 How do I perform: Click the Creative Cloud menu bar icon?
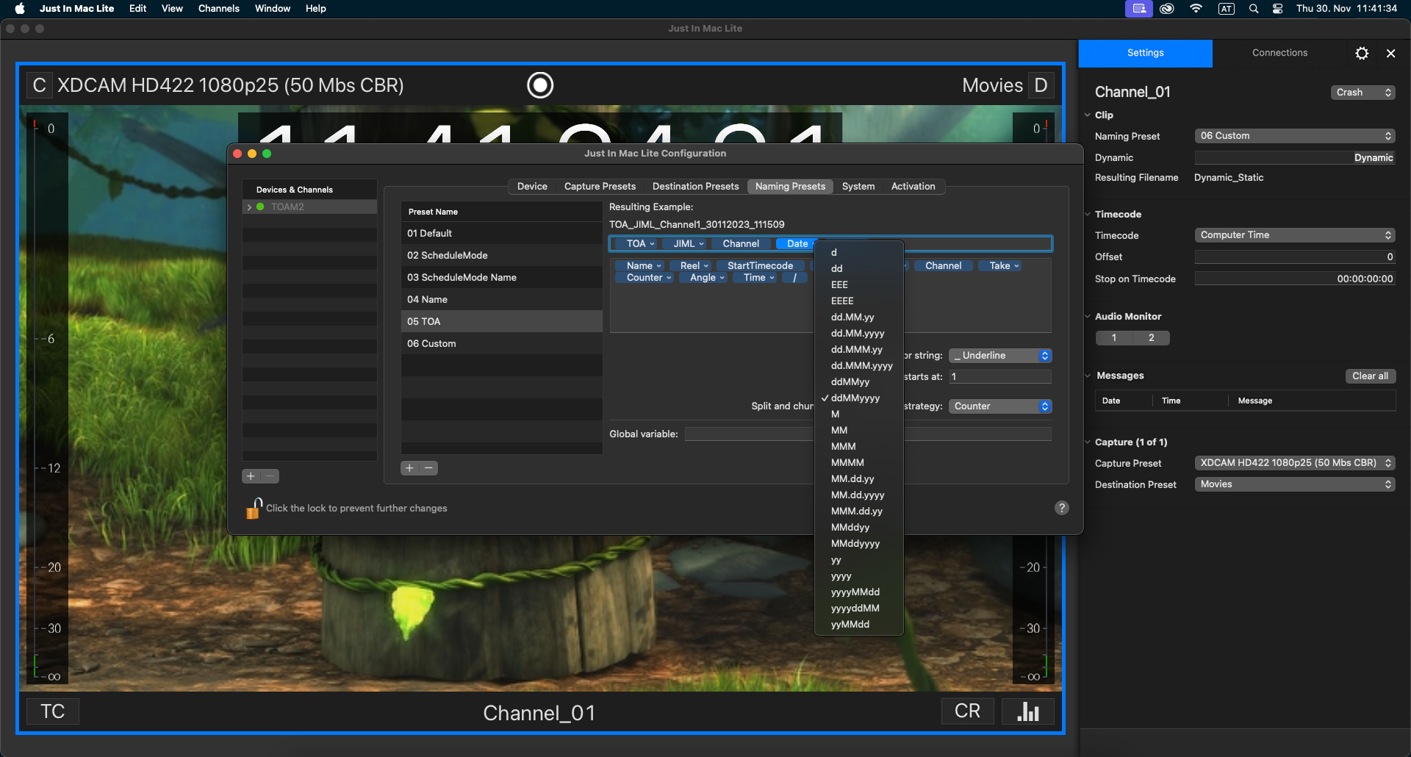point(1167,9)
